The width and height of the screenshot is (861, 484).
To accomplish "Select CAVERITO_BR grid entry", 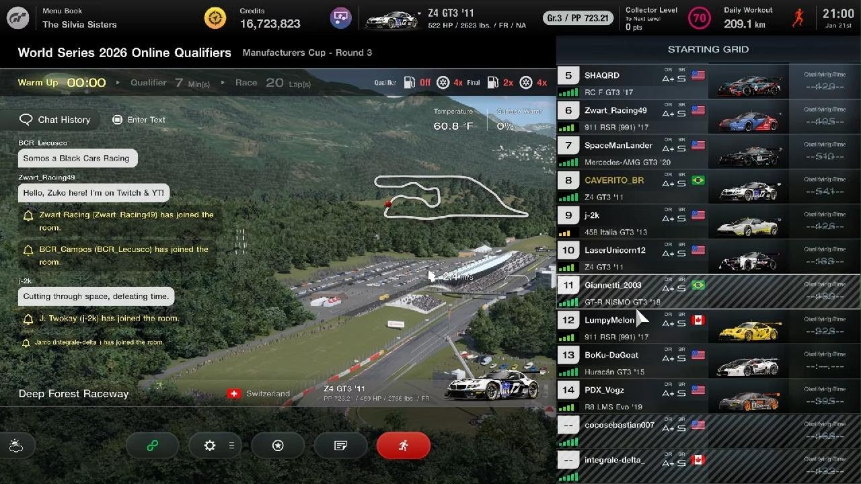I will click(x=709, y=186).
